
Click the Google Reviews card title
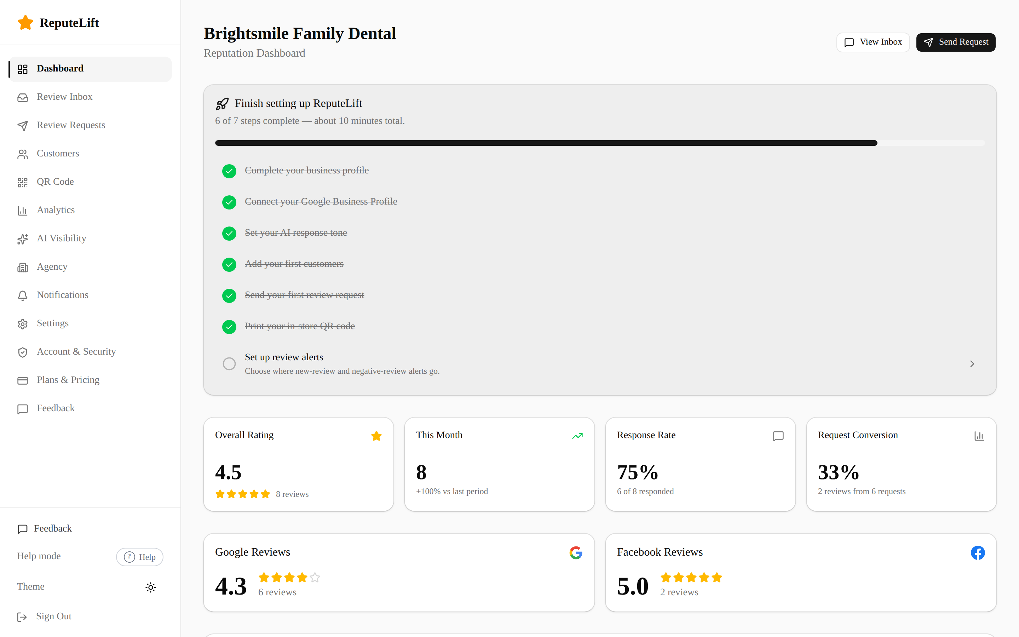pos(253,552)
